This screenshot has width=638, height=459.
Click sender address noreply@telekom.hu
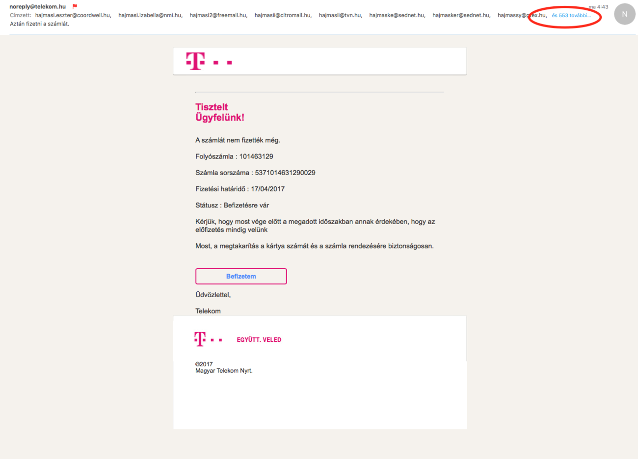37,7
